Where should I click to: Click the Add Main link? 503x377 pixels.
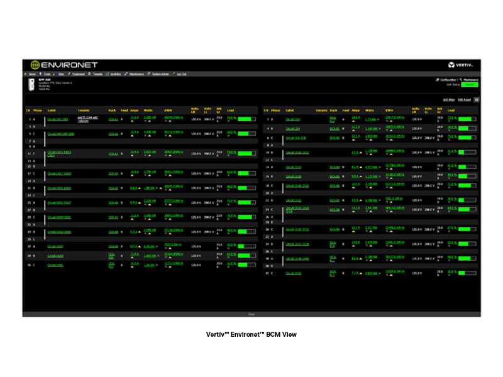[x=448, y=99]
